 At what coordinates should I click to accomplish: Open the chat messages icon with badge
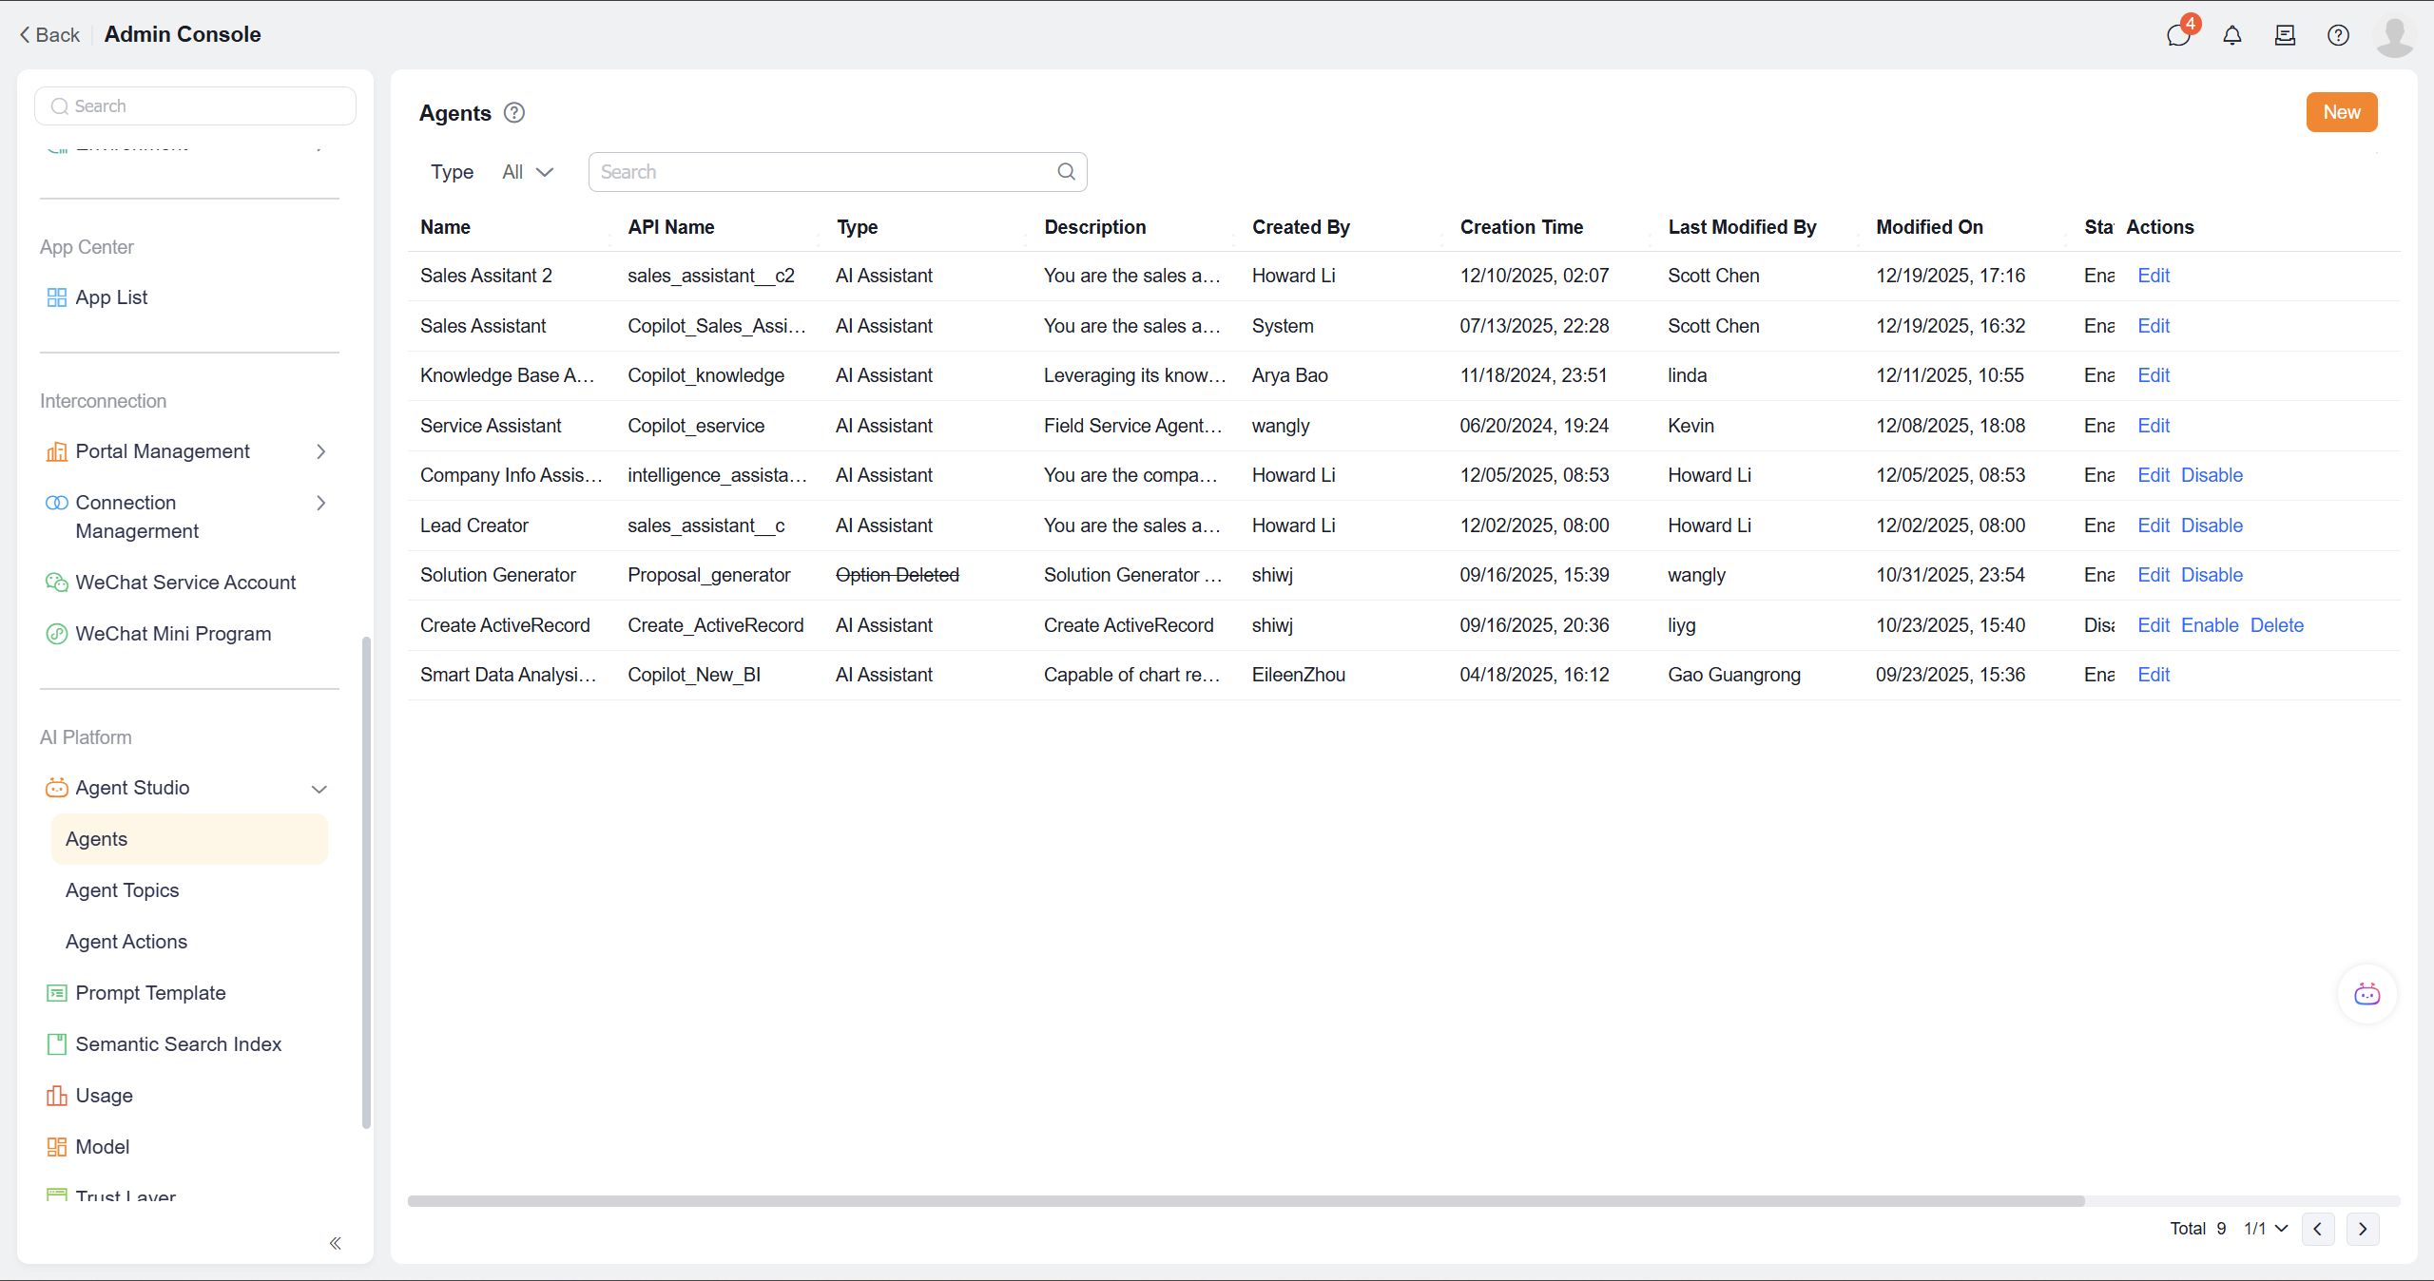pos(2177,35)
